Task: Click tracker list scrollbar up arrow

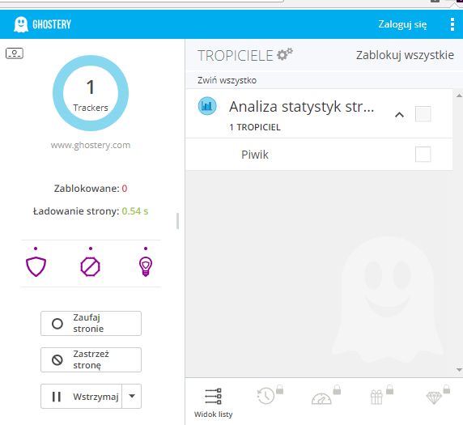Action: (x=459, y=96)
